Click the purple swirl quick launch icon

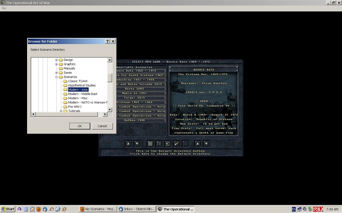20,209
